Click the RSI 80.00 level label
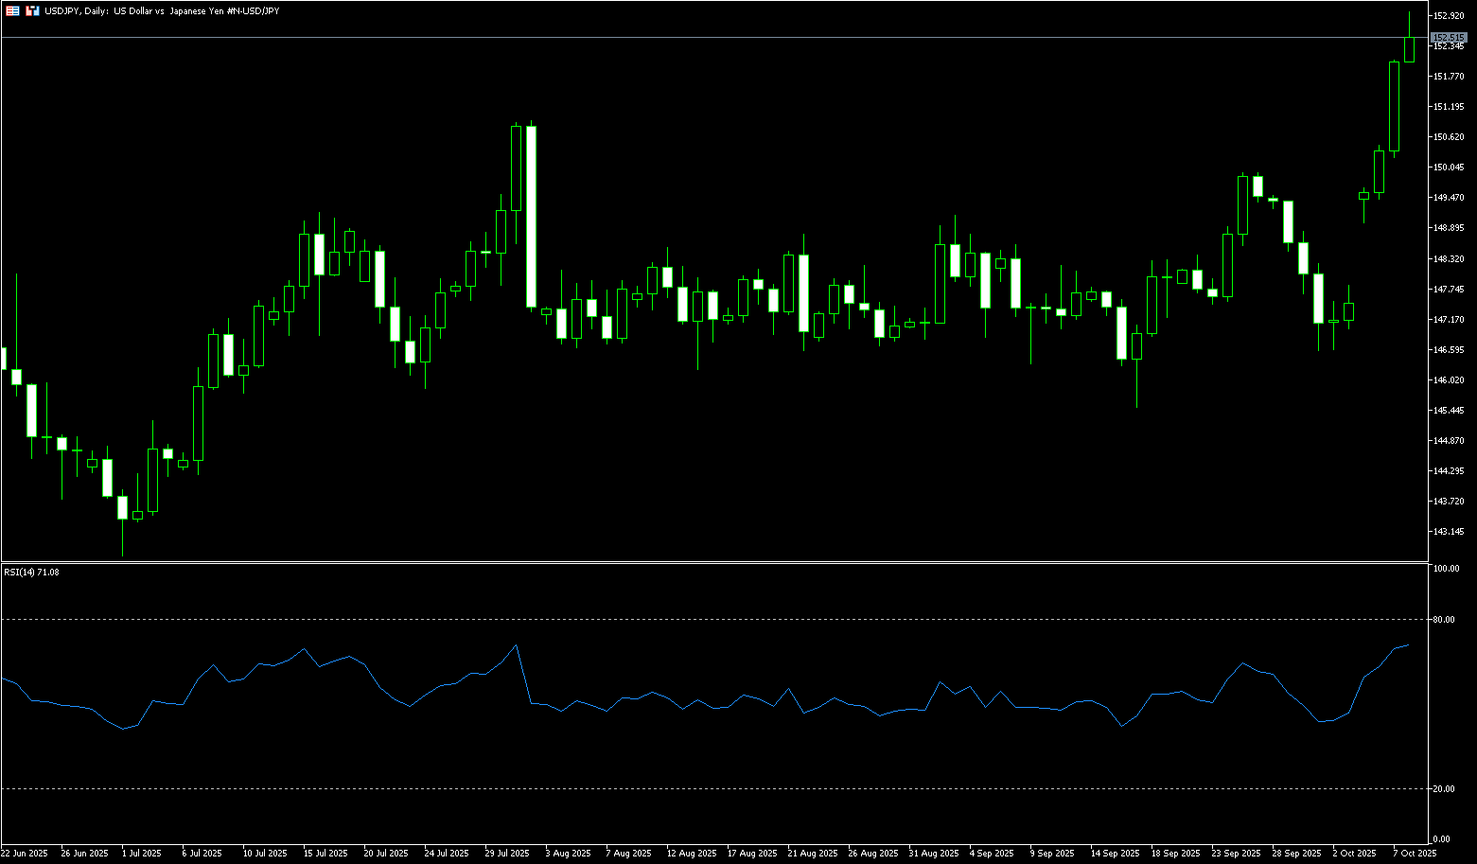1477x864 pixels. coord(1444,620)
